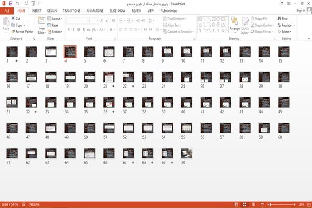
Task: Select slide 1 thumbnail
Action: click(12, 52)
